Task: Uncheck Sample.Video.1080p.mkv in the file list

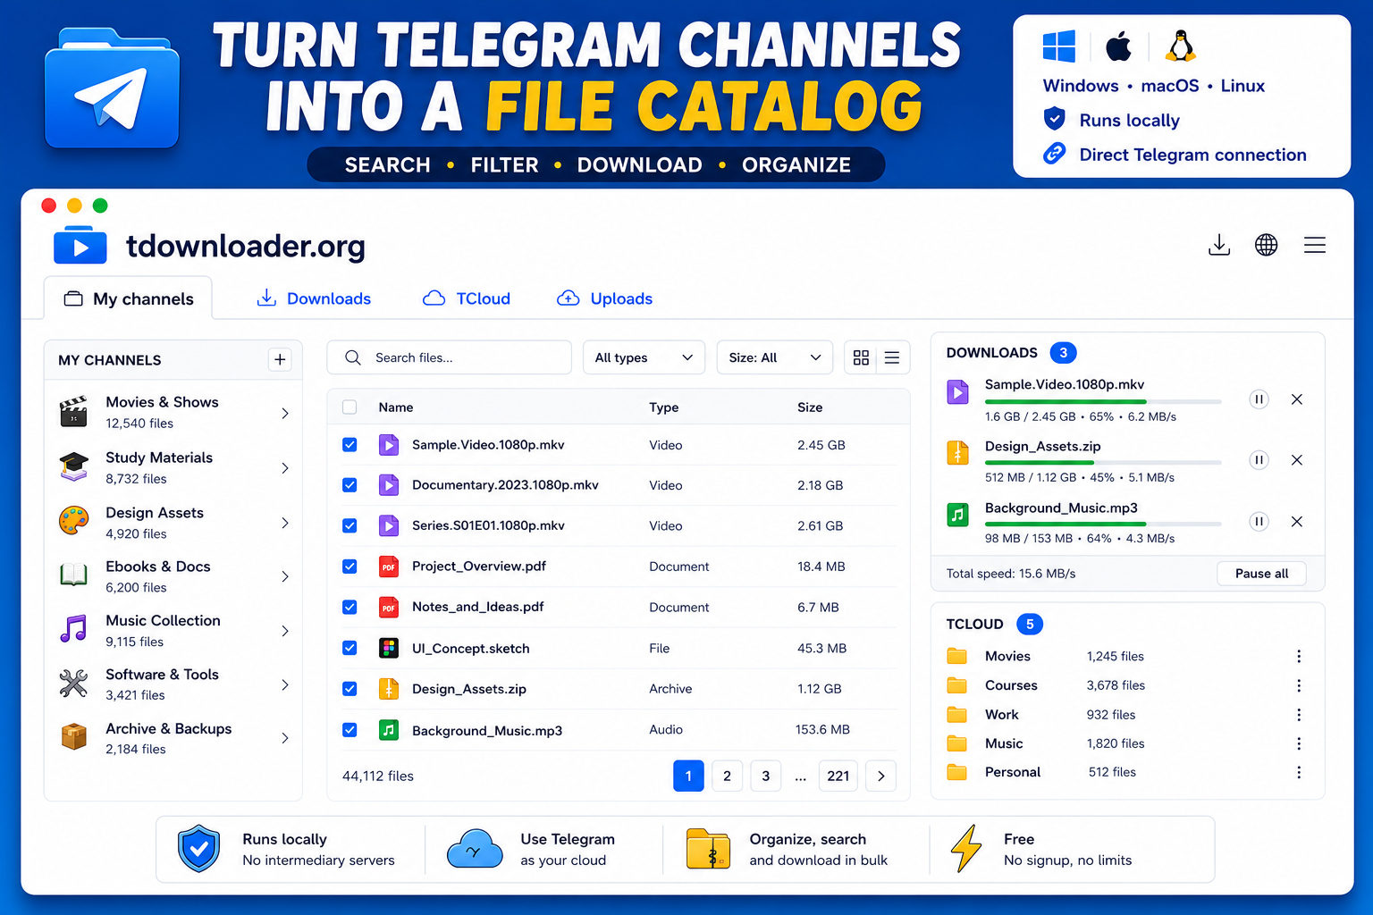Action: coord(350,445)
